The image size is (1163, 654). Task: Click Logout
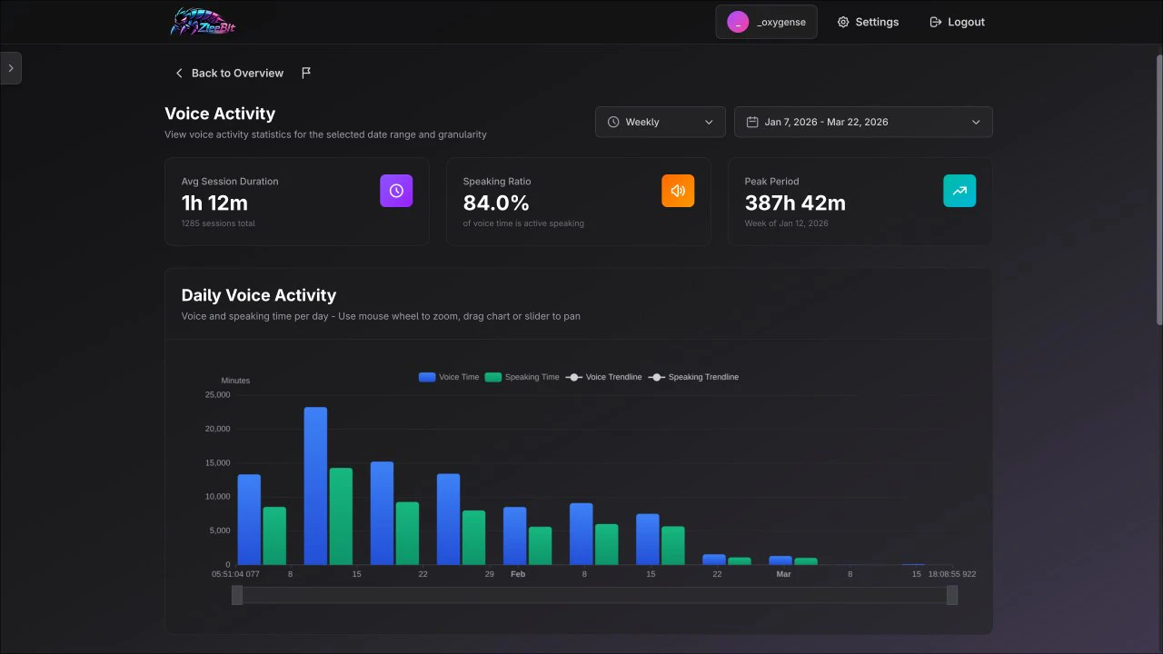pos(957,22)
